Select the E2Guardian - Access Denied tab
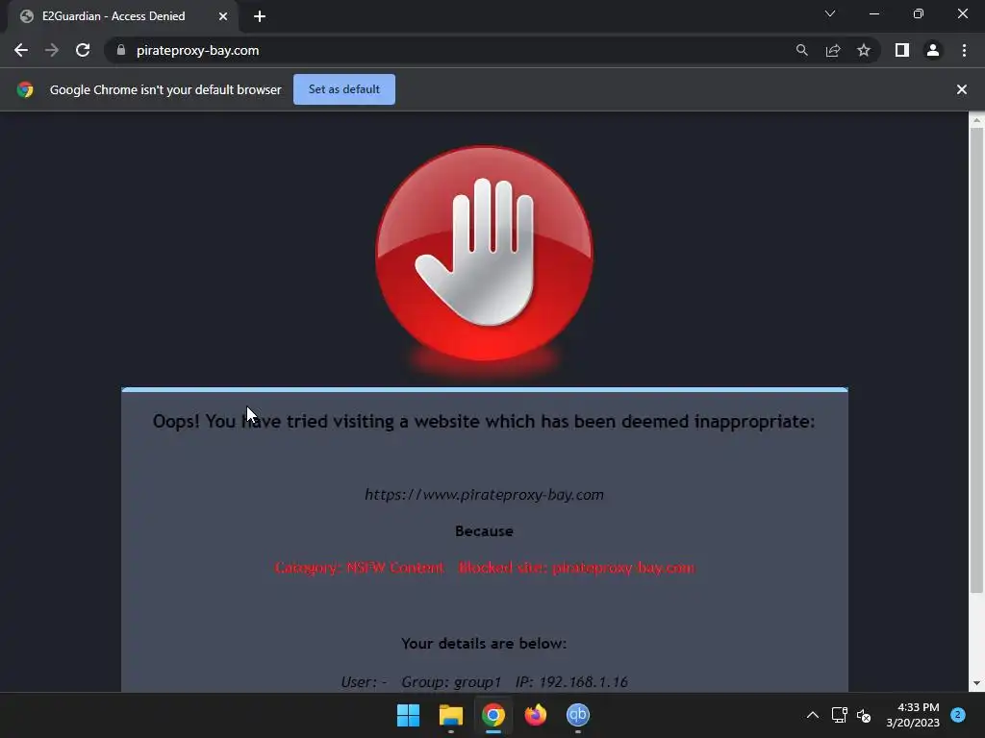The height and width of the screenshot is (738, 985). (122, 16)
